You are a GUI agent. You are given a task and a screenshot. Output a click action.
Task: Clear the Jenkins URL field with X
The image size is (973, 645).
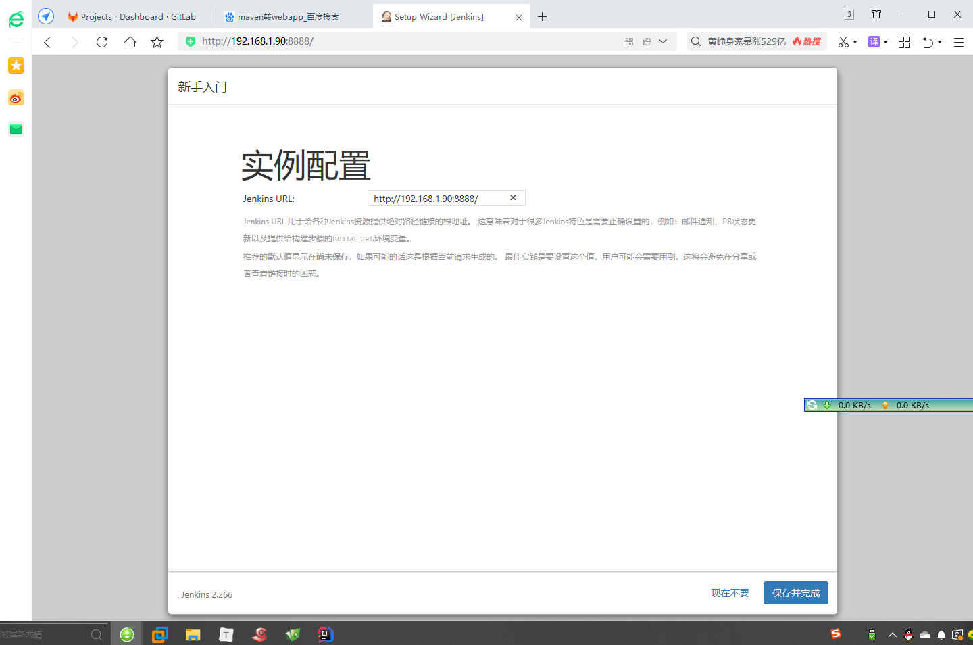(513, 198)
